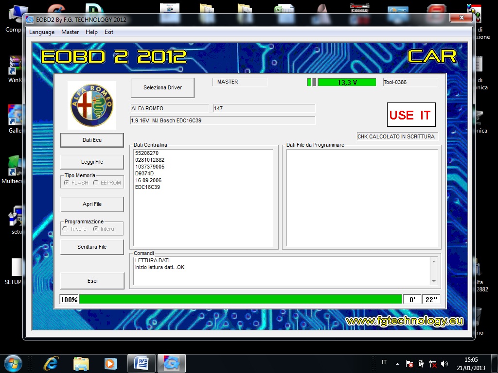Select line 0281012882 in Dati Centralina

150,160
